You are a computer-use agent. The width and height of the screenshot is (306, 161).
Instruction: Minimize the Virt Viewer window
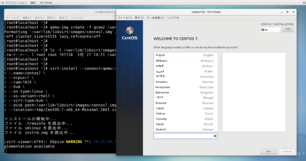pyautogui.click(x=282, y=12)
